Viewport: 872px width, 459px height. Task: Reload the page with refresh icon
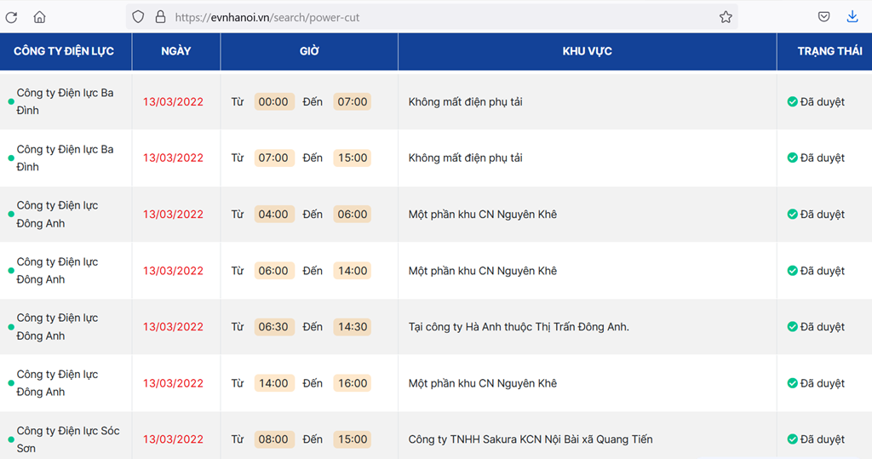pos(11,17)
